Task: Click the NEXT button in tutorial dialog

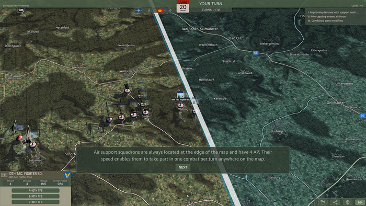Action: pyautogui.click(x=183, y=167)
